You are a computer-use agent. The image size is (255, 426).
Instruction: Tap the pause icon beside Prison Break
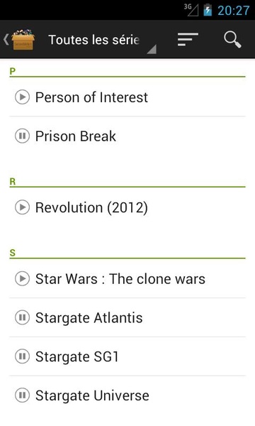[x=22, y=136]
